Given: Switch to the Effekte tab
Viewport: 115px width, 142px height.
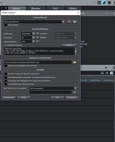Looking at the screenshot, I should 73,9.
